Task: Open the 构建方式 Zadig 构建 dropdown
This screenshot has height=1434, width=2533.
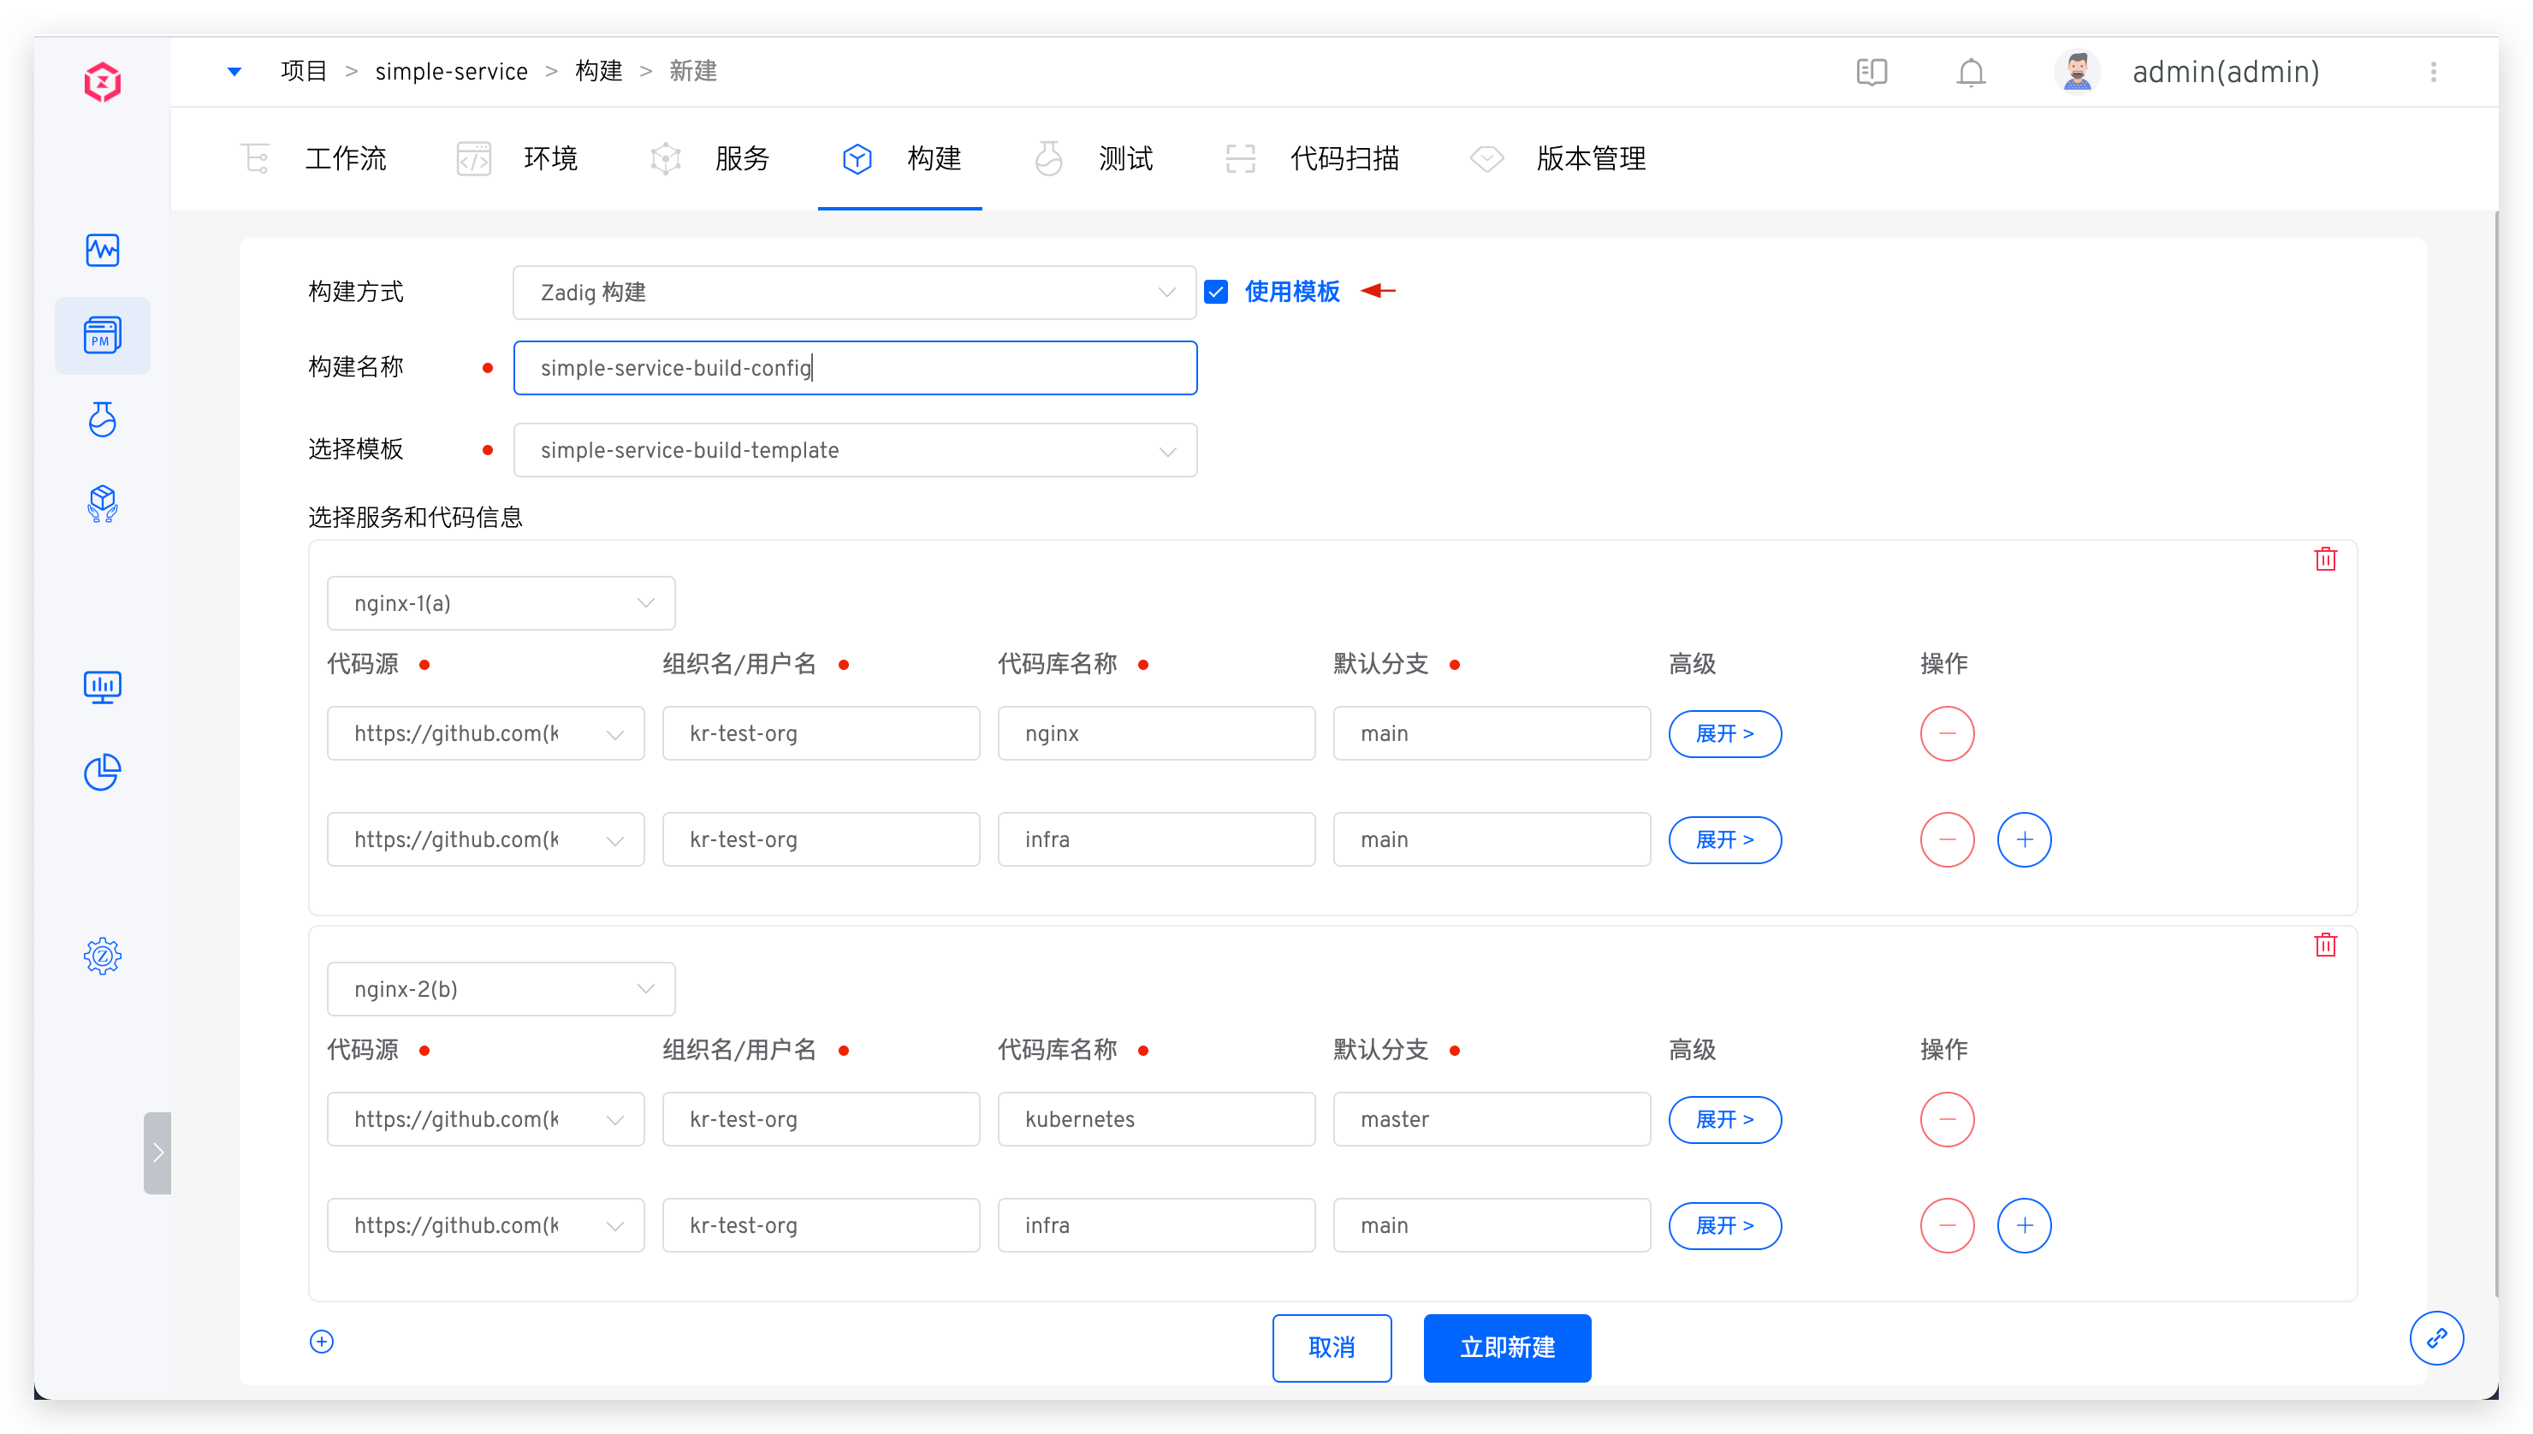Action: pyautogui.click(x=854, y=293)
